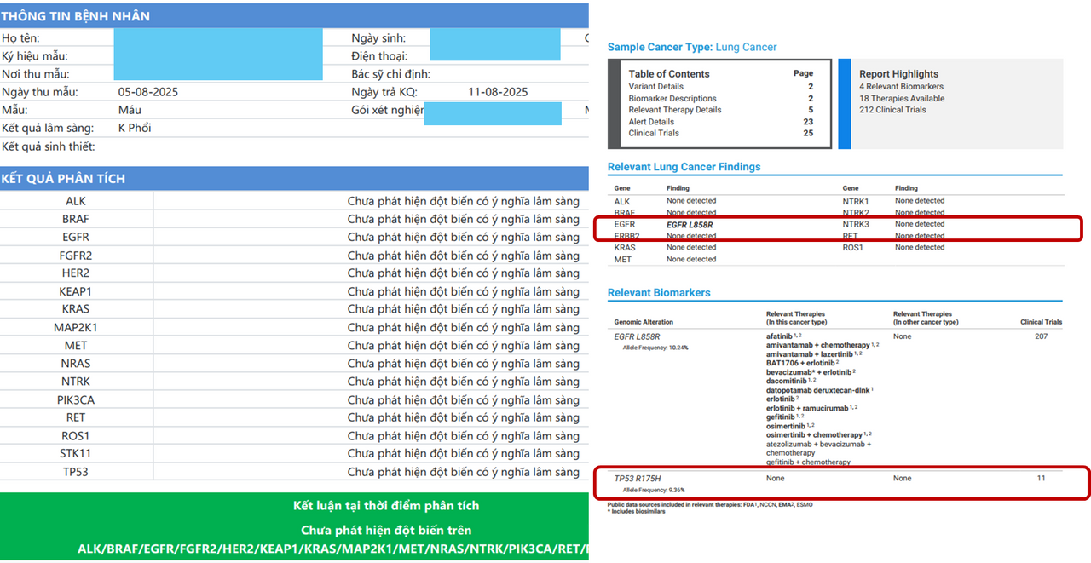
Task: Select the sample type value Máu
Action: pos(130,110)
